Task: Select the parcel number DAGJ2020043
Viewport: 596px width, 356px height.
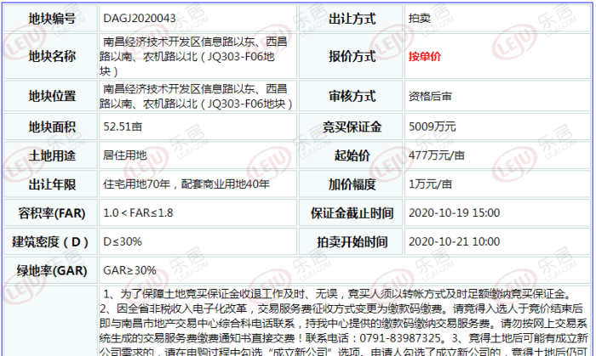Action: [140, 18]
